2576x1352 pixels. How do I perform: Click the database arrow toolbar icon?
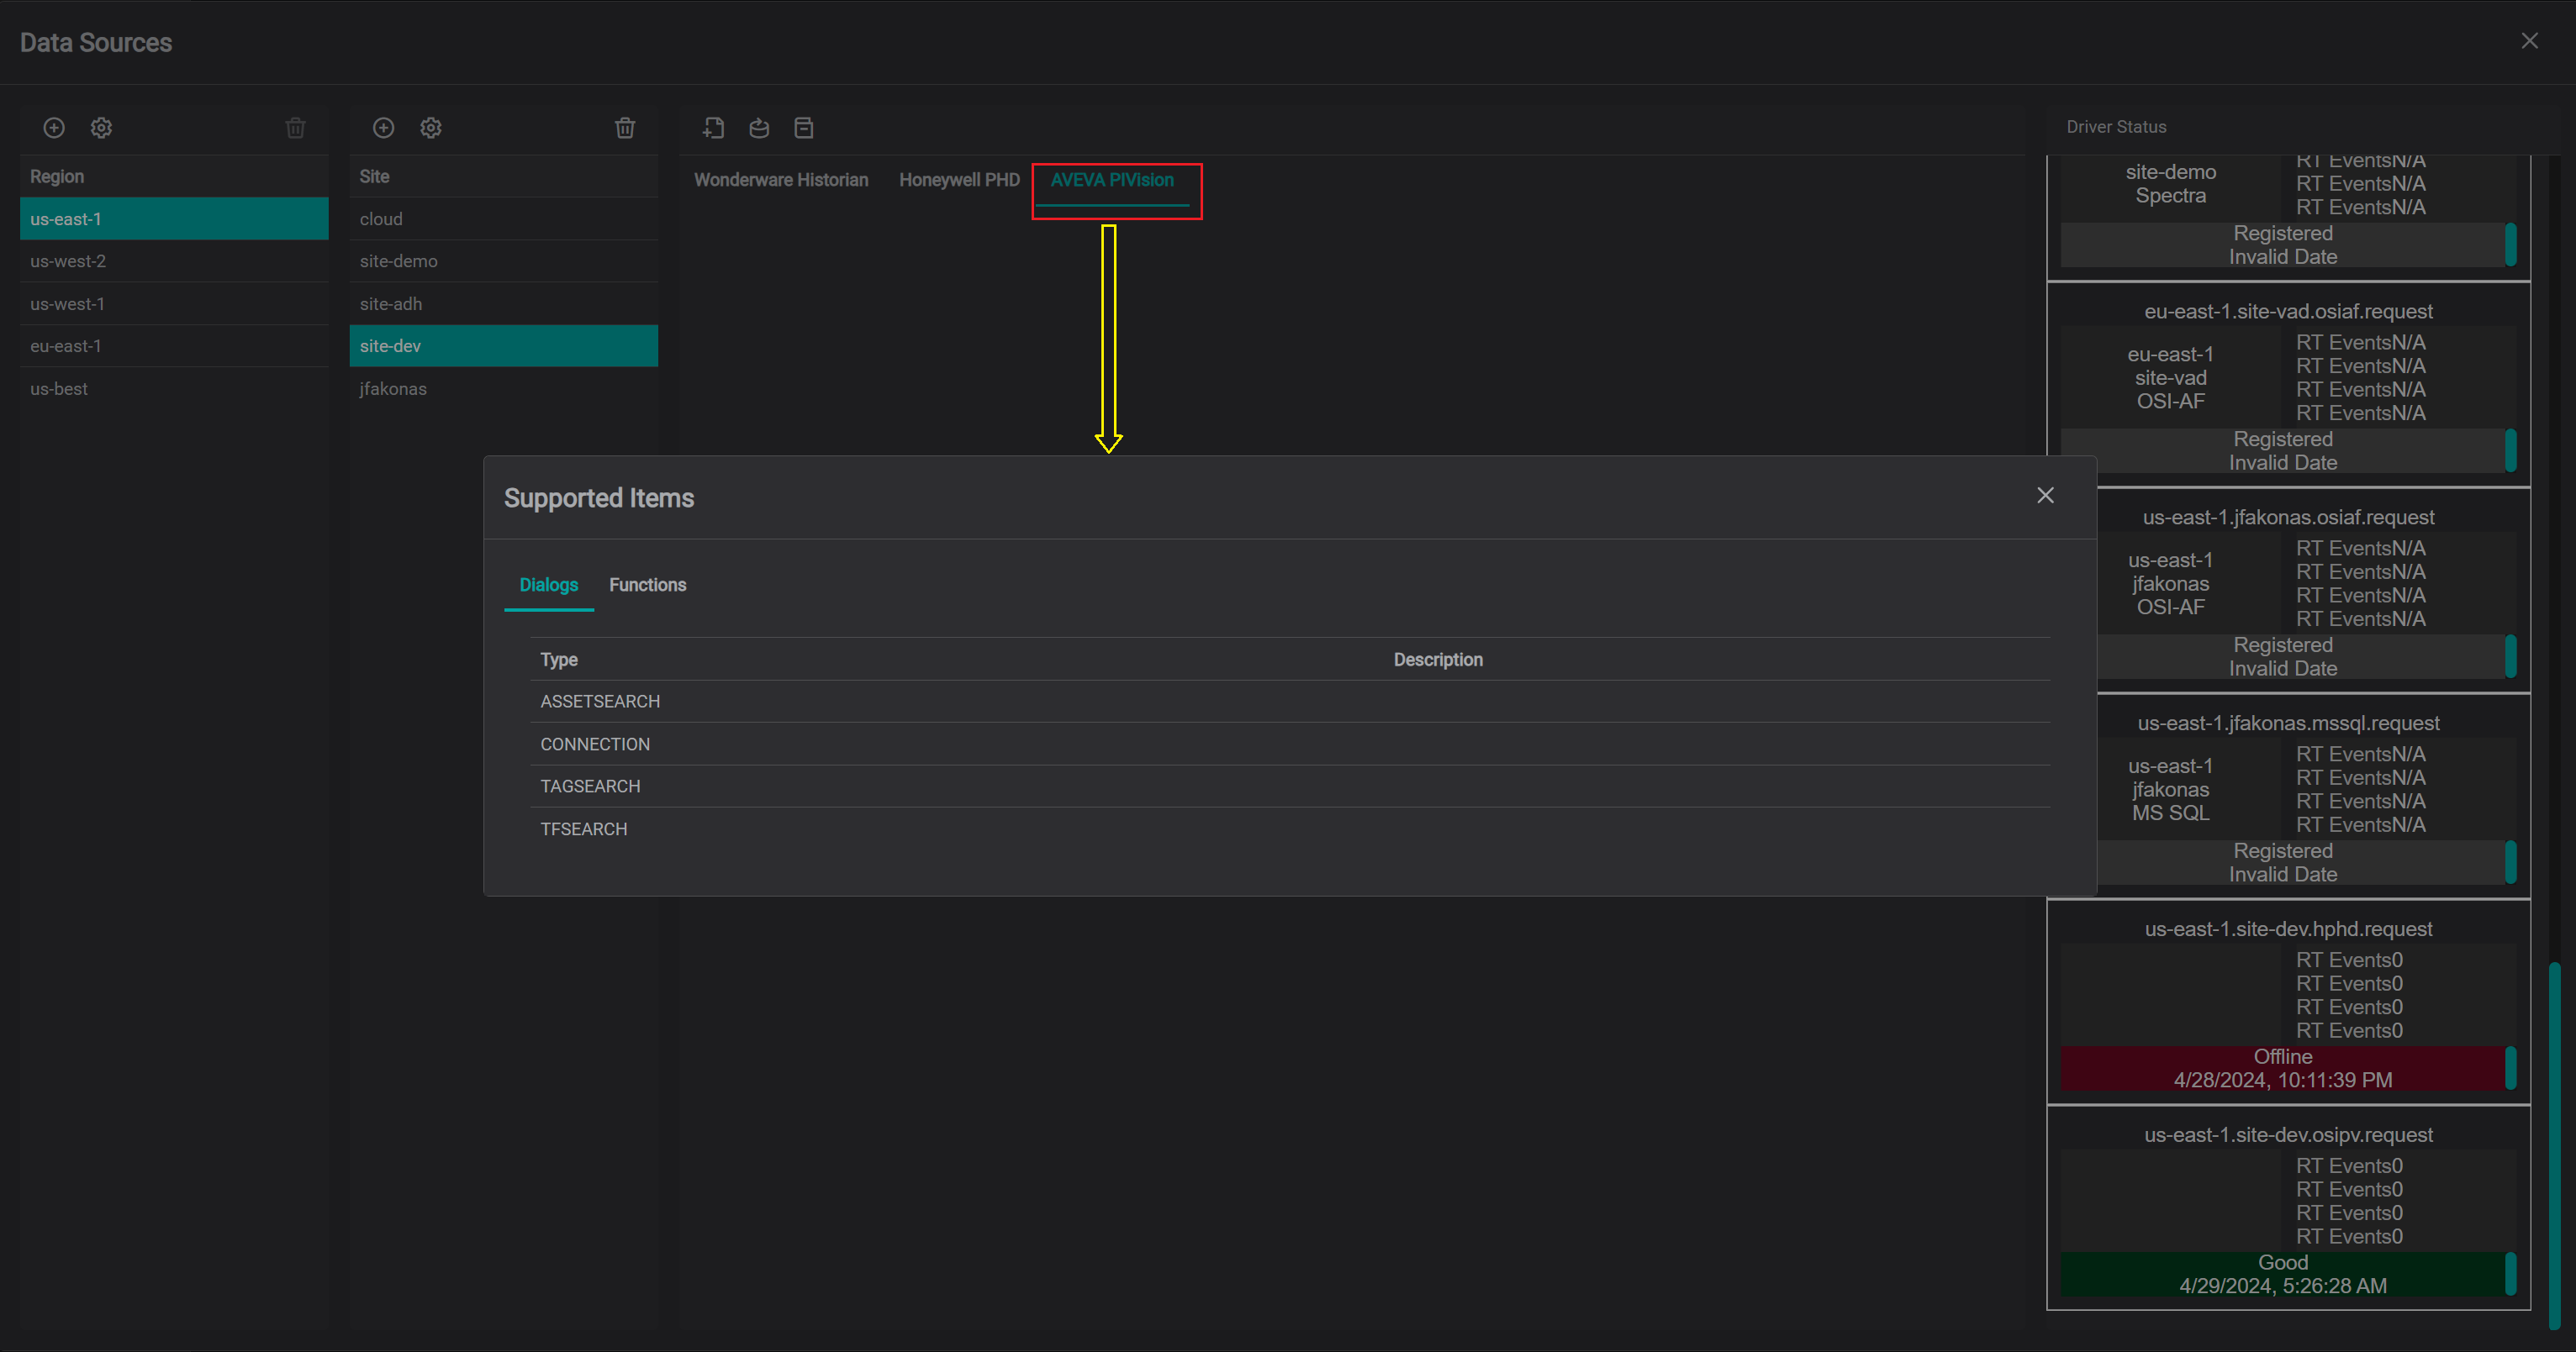tap(759, 128)
